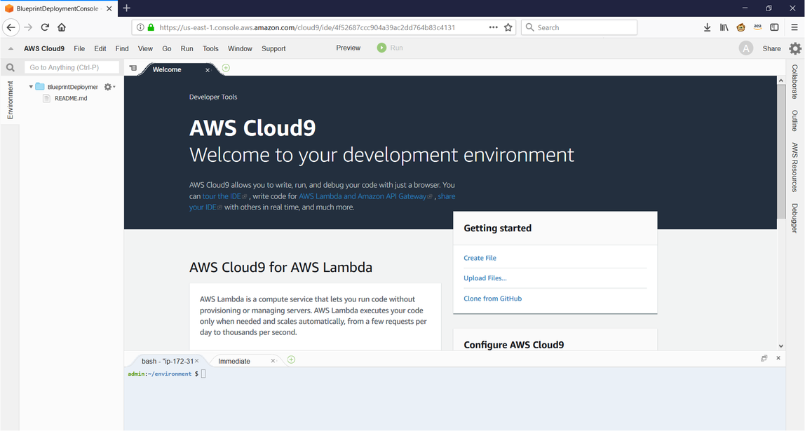Close the BlueprintDeploymentConsole browser tab
The width and height of the screenshot is (805, 431).
109,8
